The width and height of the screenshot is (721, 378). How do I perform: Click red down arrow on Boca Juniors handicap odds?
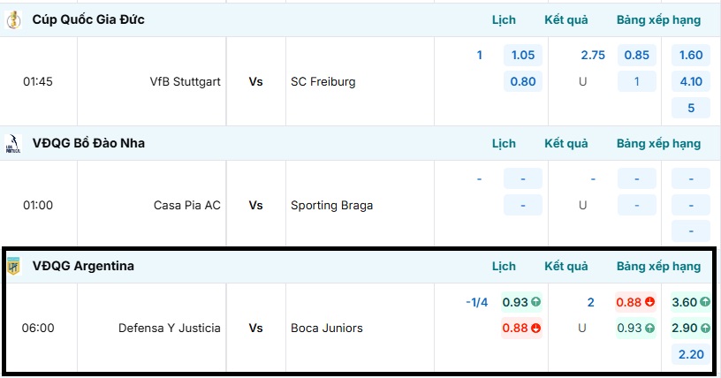pyautogui.click(x=535, y=329)
